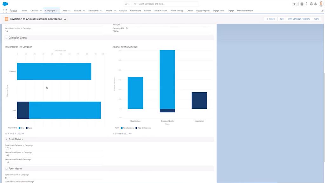The width and height of the screenshot is (325, 183).
Task: Collapse the Campaign Charts section
Action: pos(6,38)
